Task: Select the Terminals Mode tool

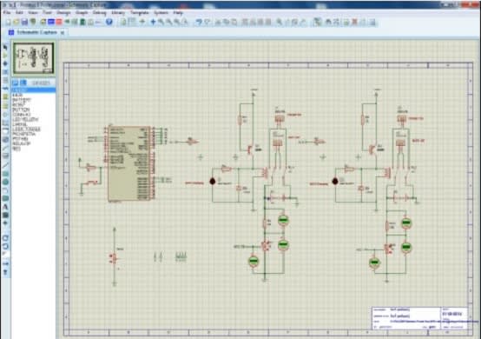Action: tap(5, 105)
